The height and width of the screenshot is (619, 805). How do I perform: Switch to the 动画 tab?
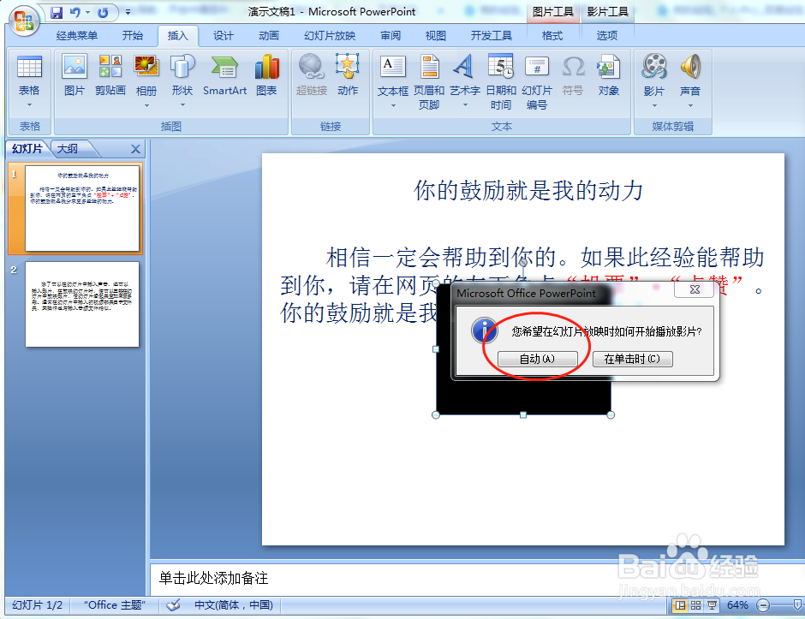click(x=269, y=35)
